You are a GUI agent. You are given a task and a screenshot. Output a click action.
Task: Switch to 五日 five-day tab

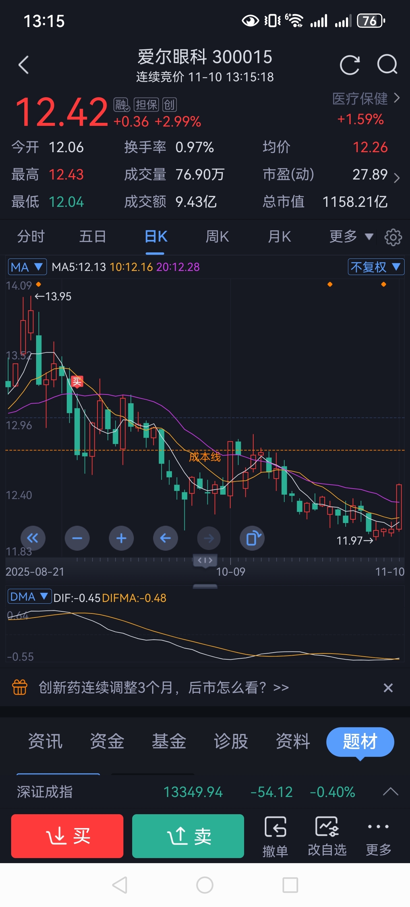coord(93,237)
